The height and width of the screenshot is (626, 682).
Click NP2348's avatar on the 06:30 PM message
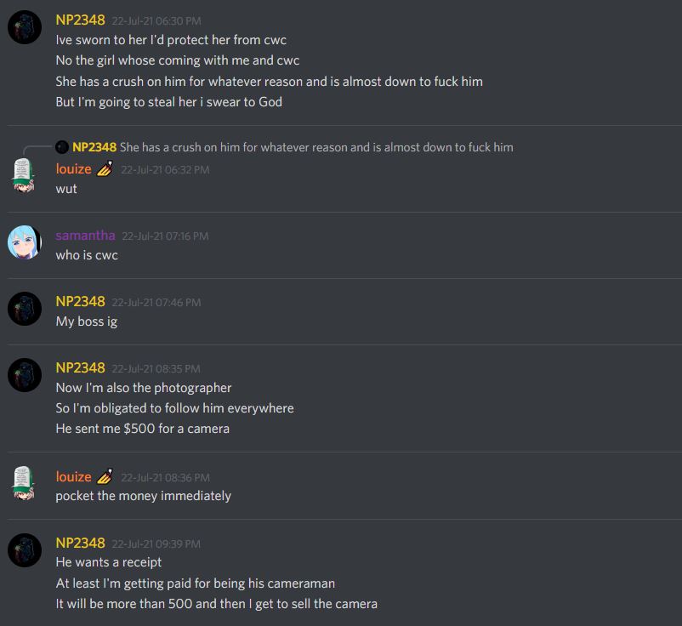pyautogui.click(x=25, y=27)
